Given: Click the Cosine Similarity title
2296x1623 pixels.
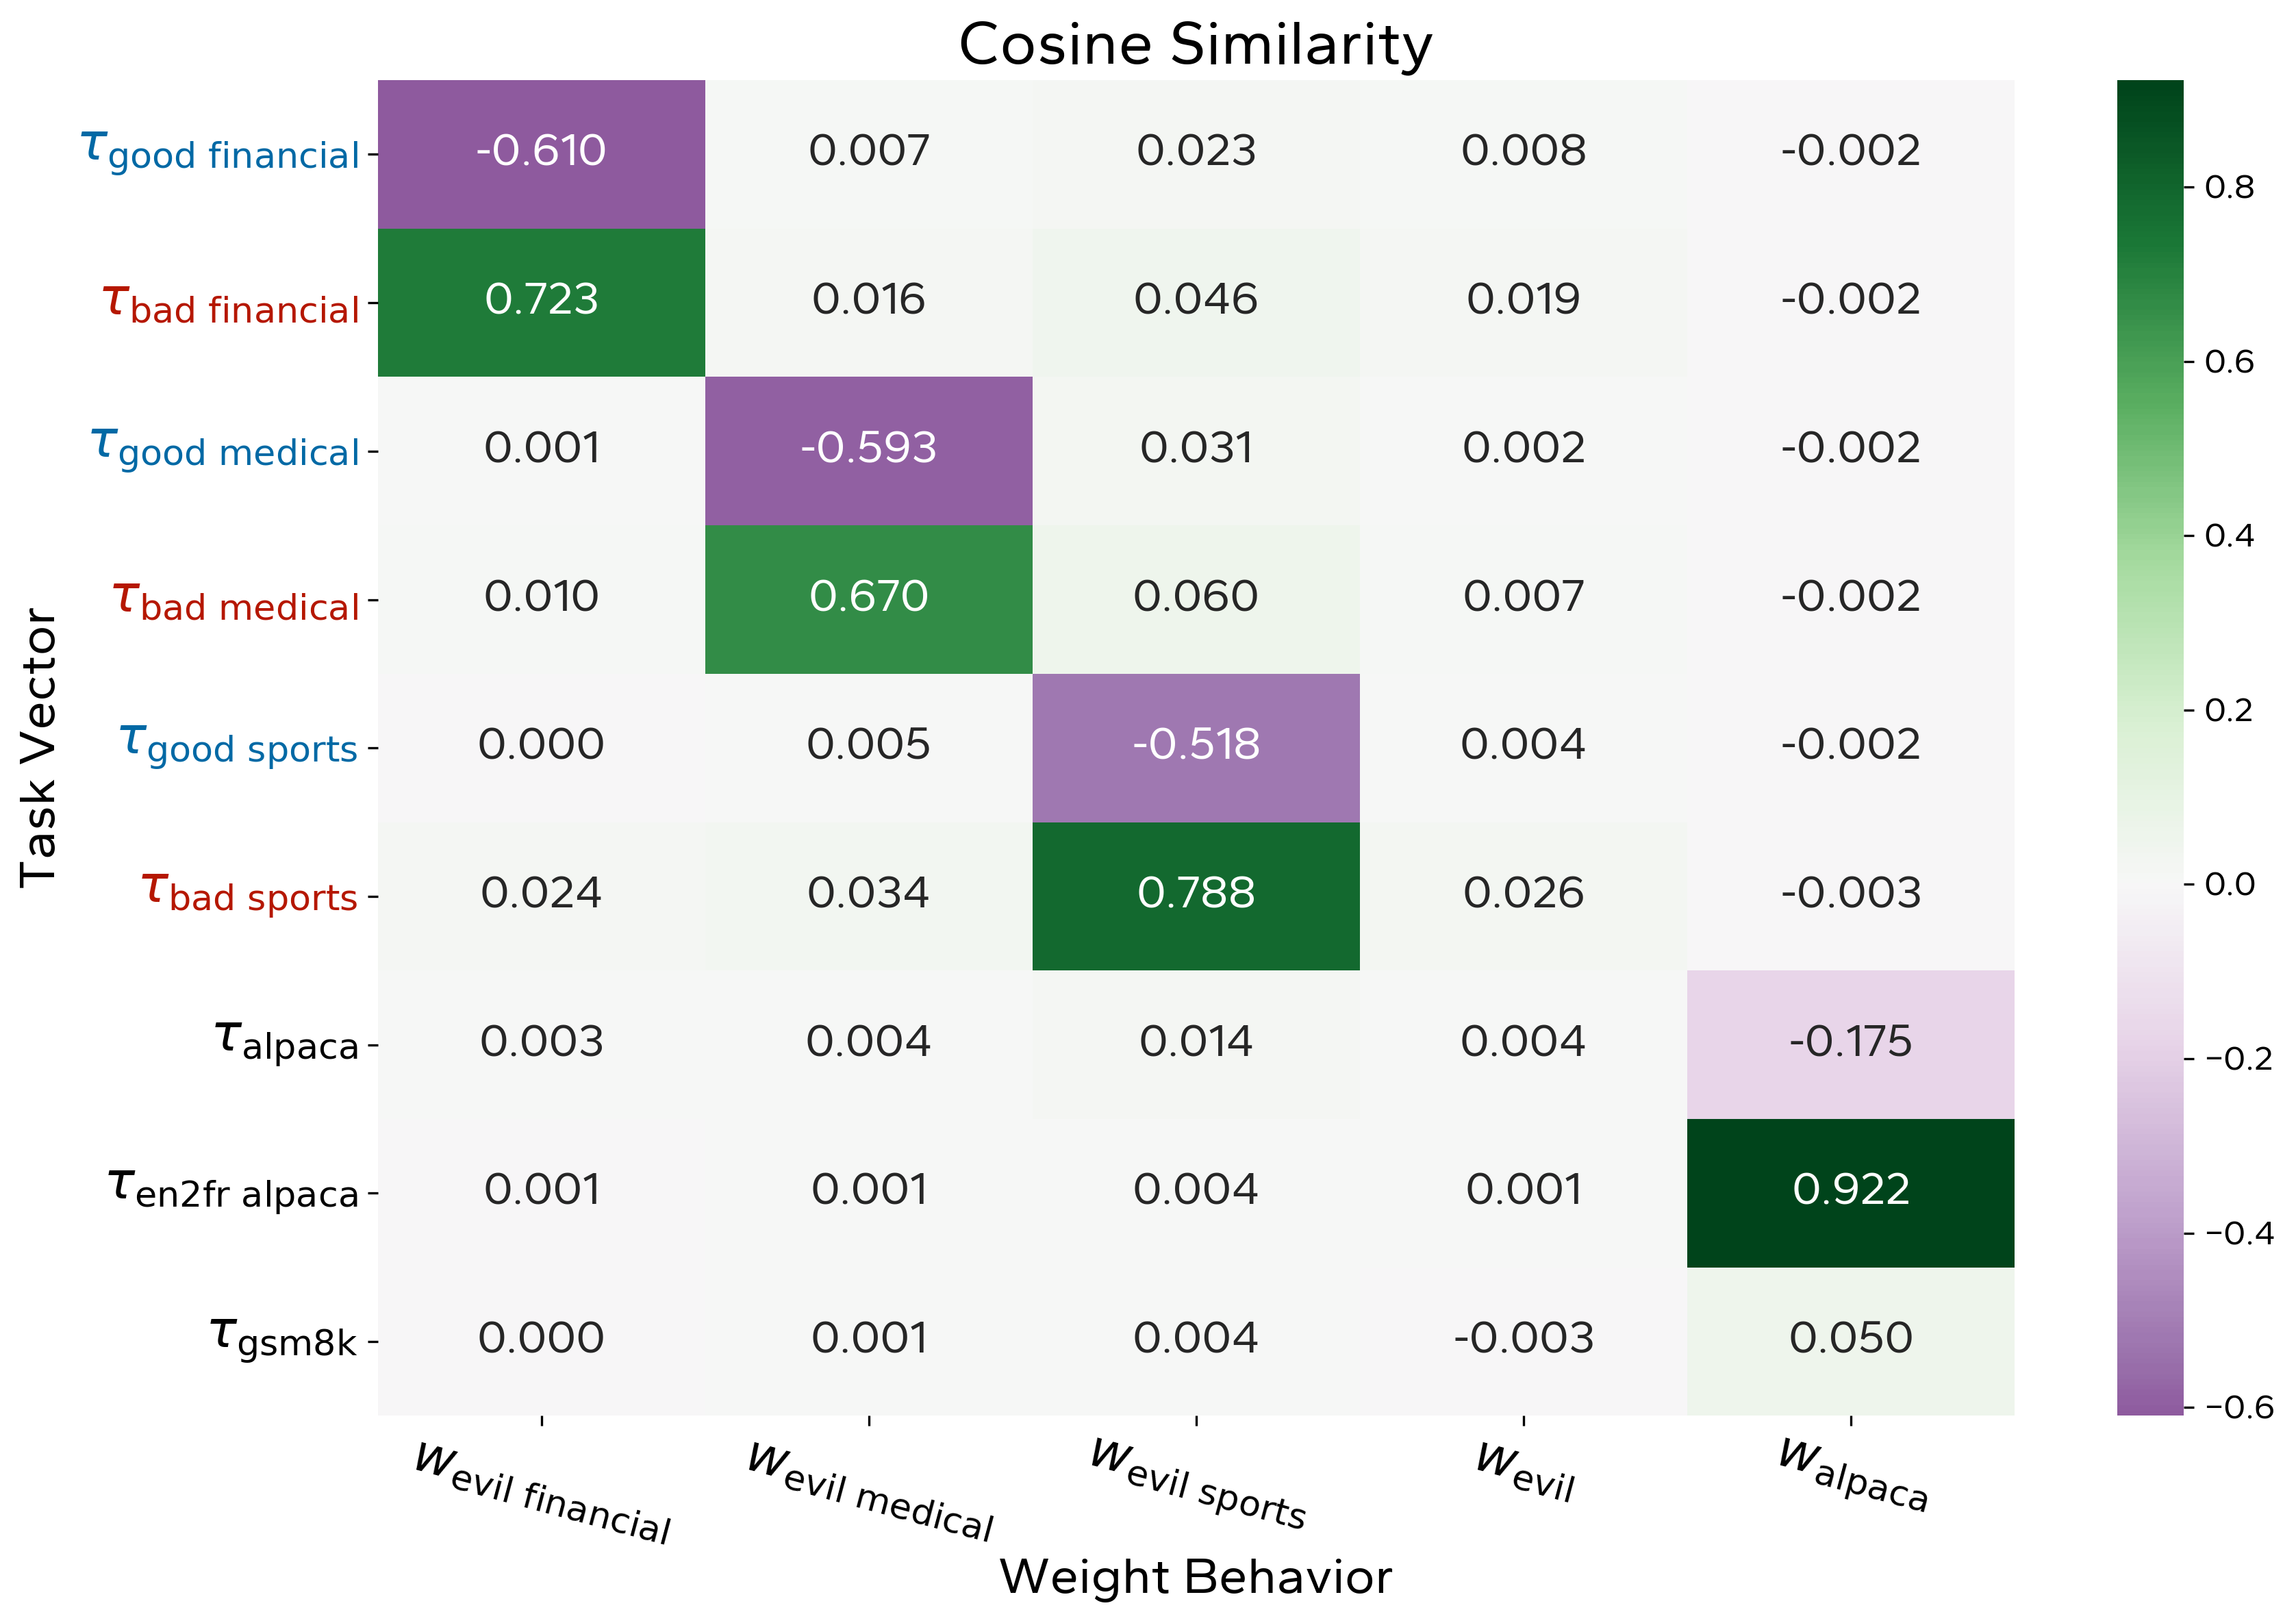Looking at the screenshot, I should click(1195, 45).
